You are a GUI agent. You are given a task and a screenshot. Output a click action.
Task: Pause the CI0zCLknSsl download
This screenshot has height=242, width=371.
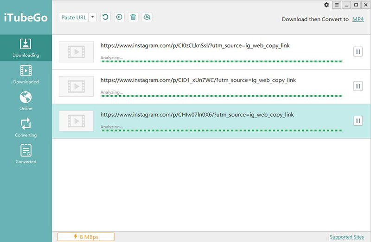click(358, 52)
